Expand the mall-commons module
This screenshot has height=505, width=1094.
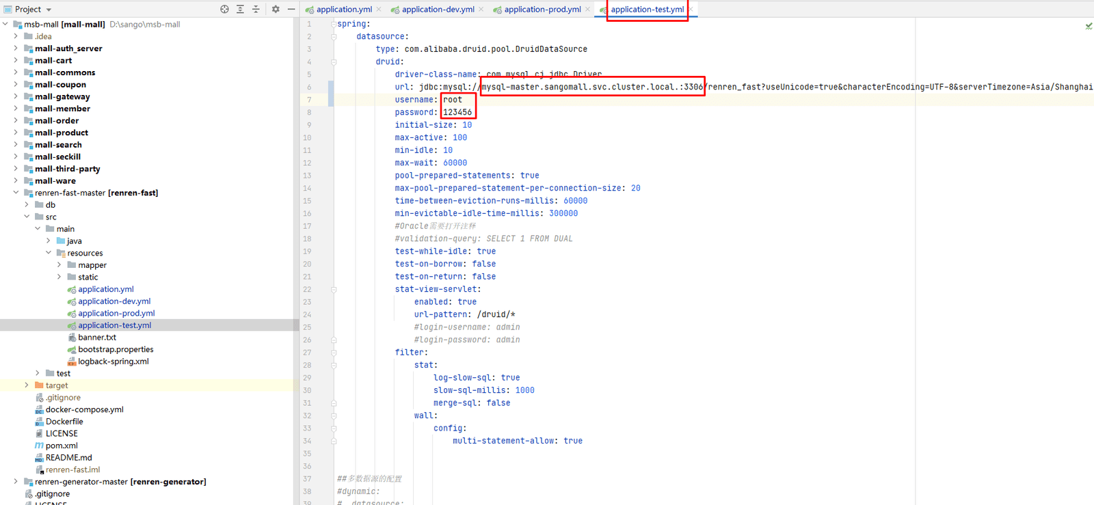16,72
